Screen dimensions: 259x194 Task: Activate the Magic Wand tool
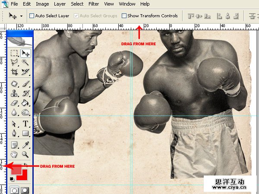click(x=25, y=63)
